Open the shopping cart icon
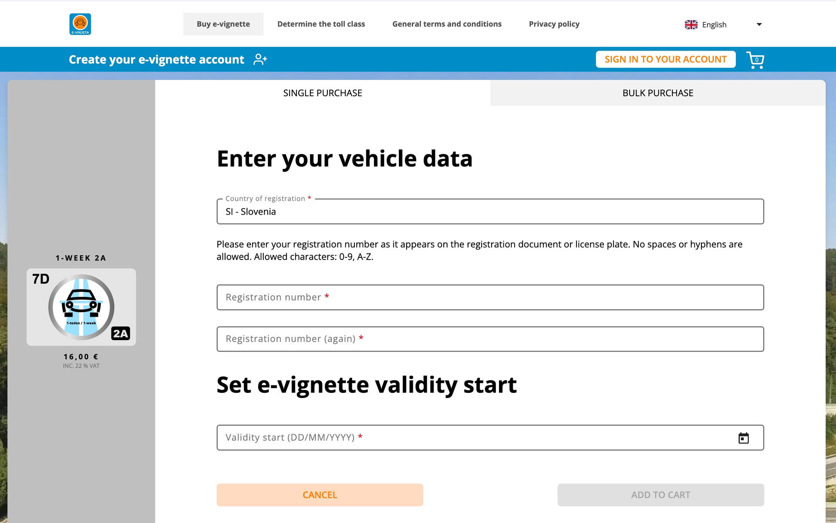Image resolution: width=836 pixels, height=523 pixels. pos(755,60)
